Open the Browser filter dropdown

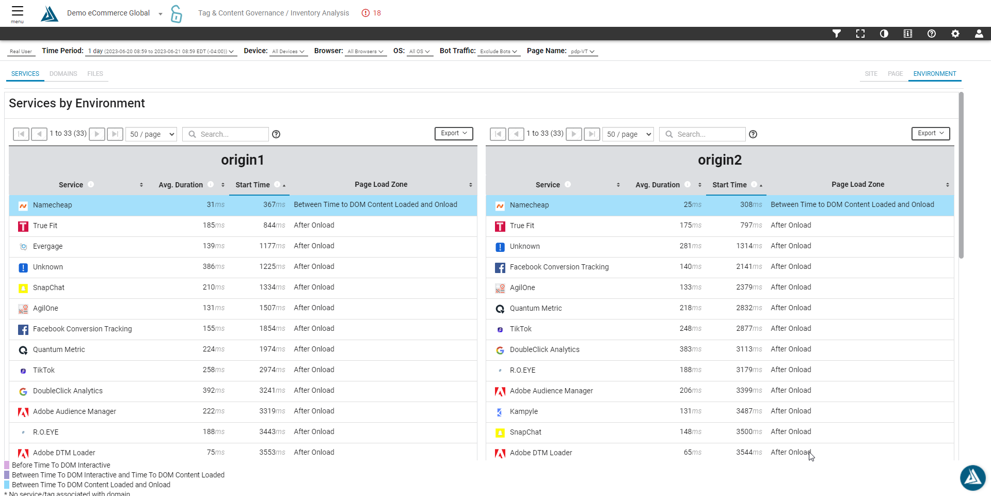click(366, 51)
